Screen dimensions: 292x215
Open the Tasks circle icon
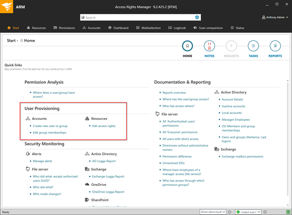click(253, 46)
